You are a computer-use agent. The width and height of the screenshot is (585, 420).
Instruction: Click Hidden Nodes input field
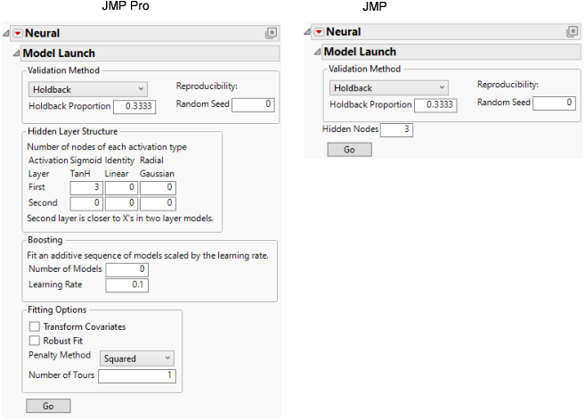pos(396,129)
